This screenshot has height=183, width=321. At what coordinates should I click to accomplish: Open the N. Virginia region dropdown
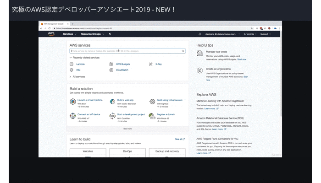tap(250, 34)
